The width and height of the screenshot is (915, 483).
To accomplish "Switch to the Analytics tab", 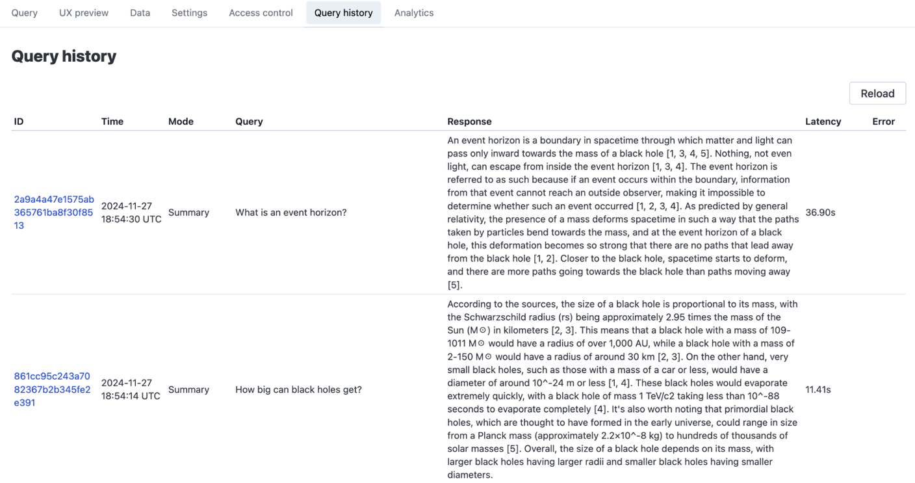I will tap(414, 13).
